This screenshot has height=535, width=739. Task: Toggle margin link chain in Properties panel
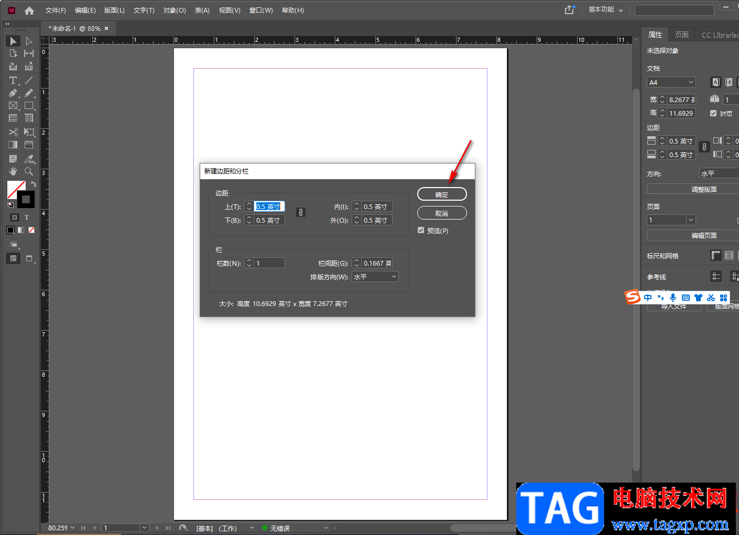[704, 147]
